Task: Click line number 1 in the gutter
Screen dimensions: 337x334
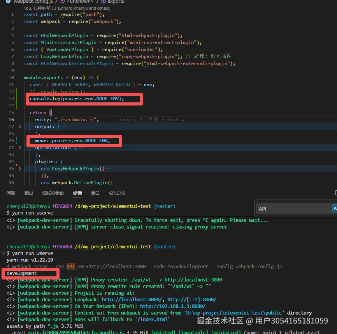Action: (12, 14)
